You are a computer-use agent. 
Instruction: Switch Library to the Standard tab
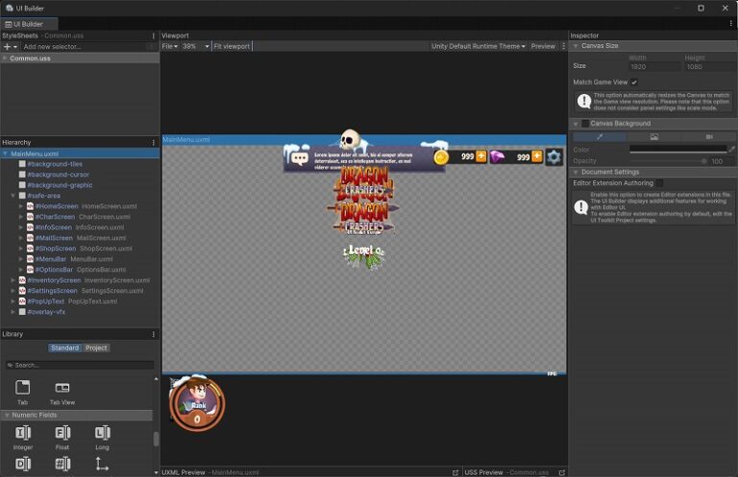65,347
